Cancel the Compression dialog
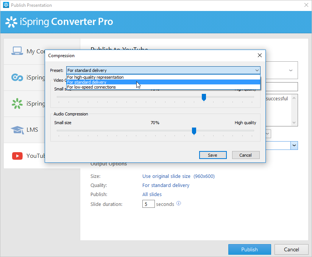The height and width of the screenshot is (257, 312). pos(246,155)
